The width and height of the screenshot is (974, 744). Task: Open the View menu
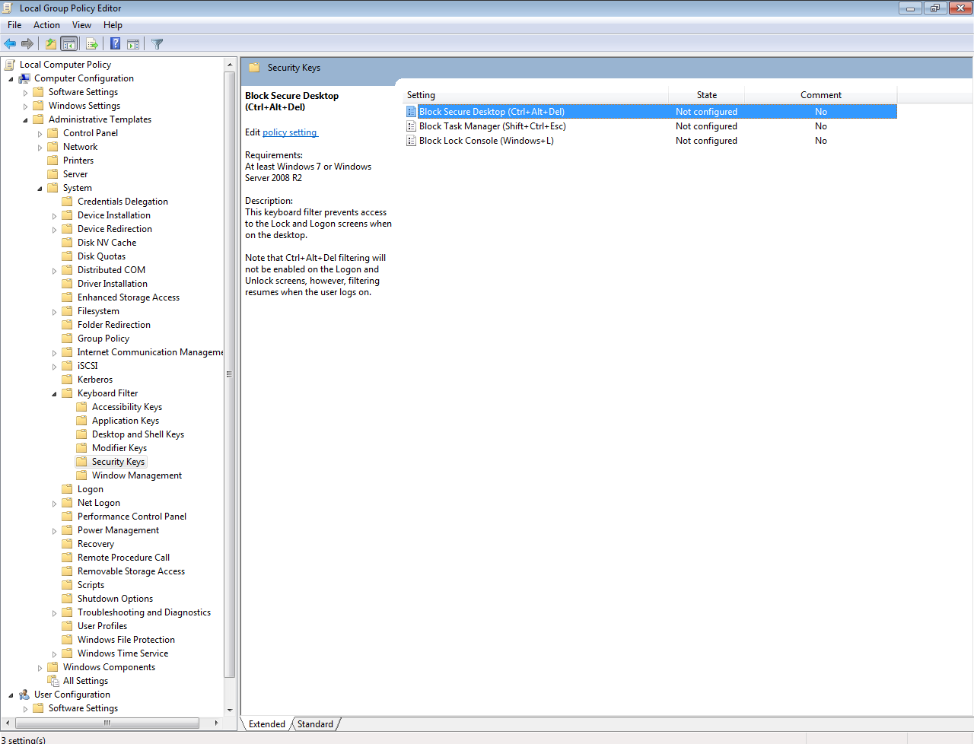[81, 25]
